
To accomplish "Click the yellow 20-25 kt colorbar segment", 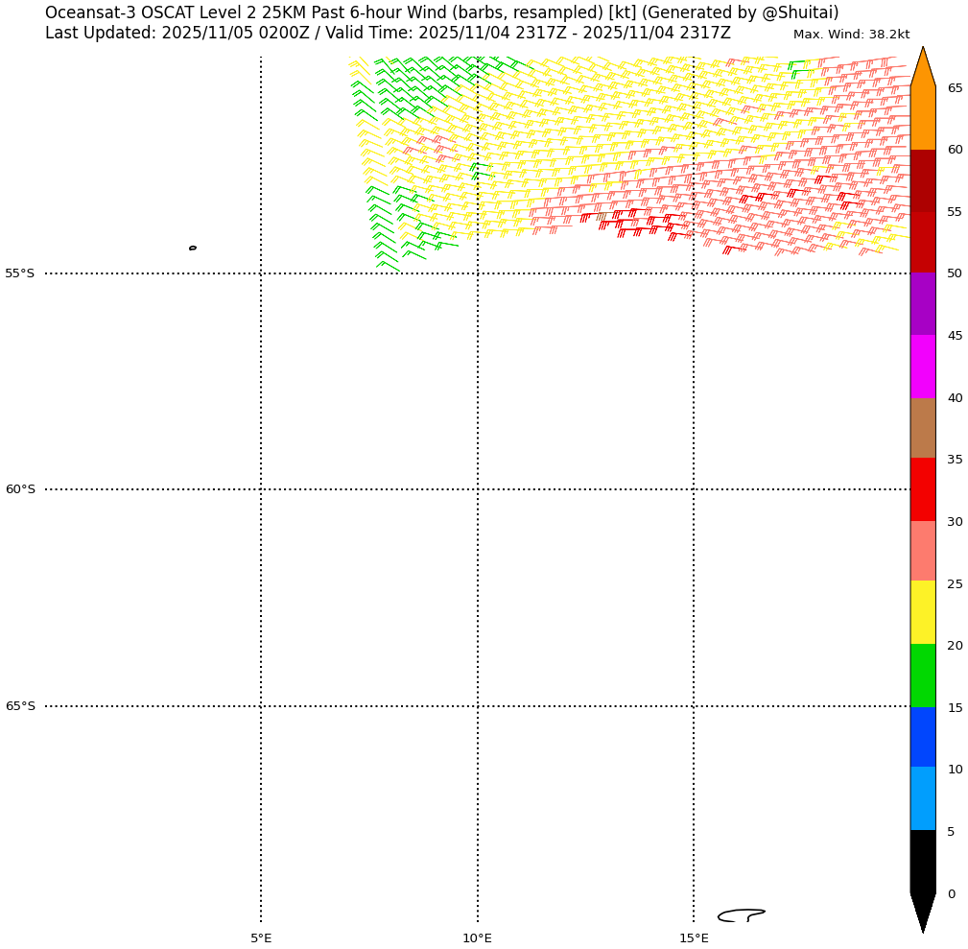I will point(922,612).
